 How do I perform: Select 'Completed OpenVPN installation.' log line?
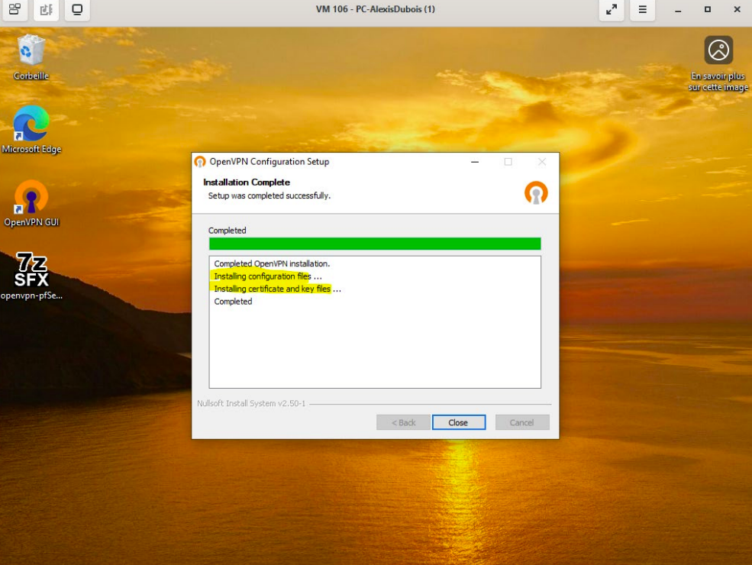[272, 264]
